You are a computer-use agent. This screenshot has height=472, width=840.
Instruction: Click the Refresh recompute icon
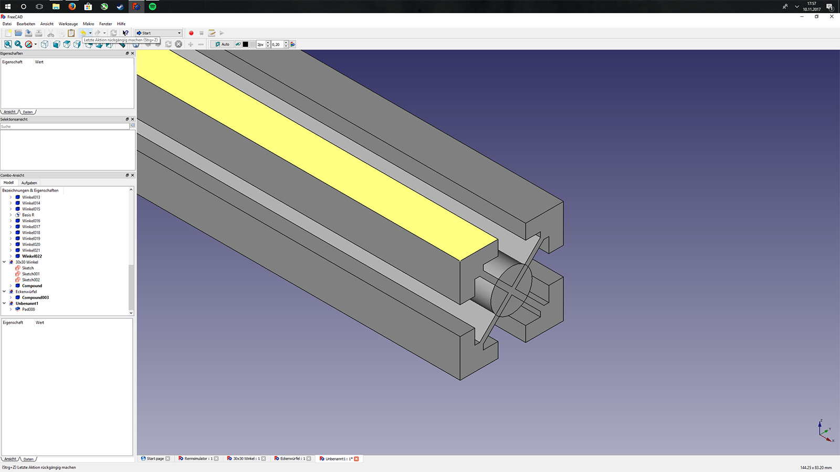coord(113,33)
